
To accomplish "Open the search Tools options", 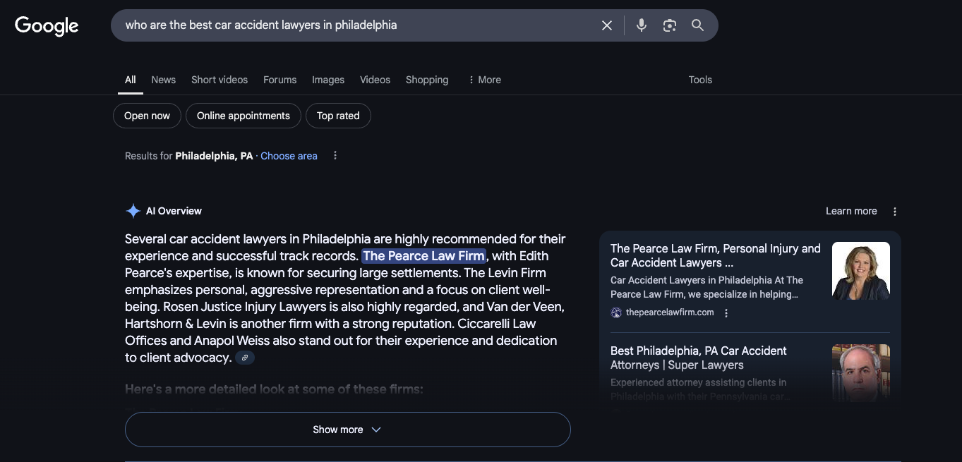I will click(700, 80).
